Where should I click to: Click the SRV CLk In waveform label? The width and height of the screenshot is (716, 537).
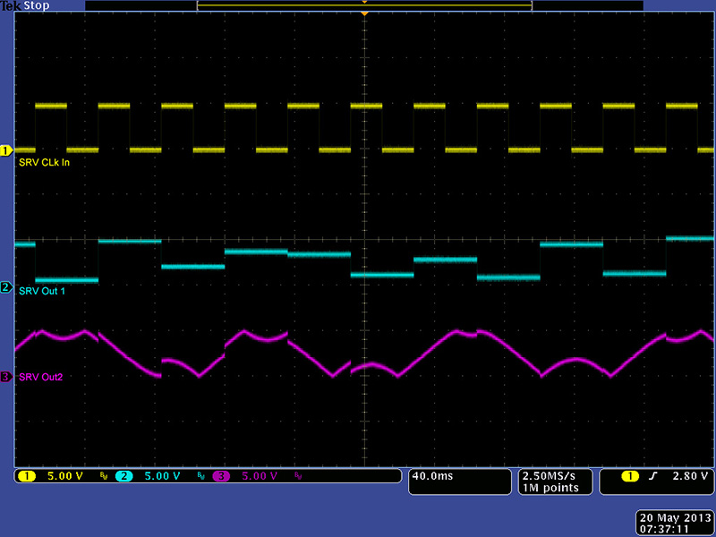[x=44, y=162]
